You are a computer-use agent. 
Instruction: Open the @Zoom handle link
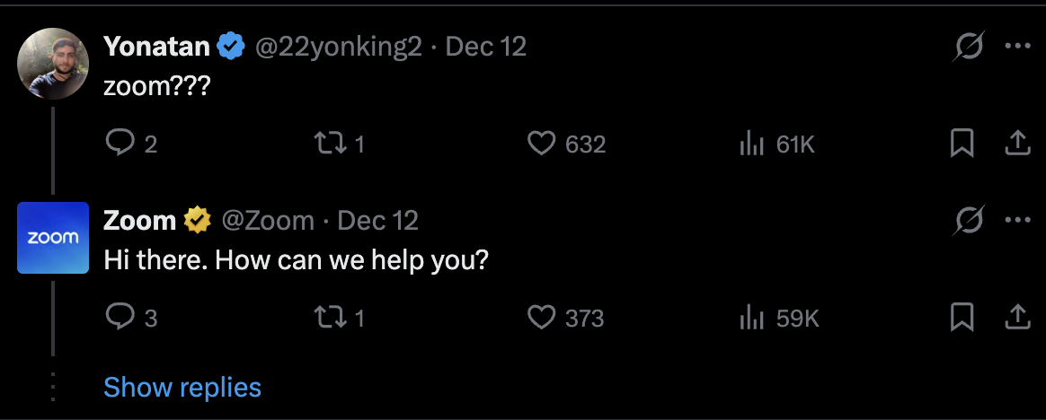tap(268, 220)
